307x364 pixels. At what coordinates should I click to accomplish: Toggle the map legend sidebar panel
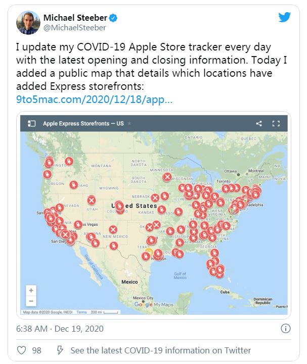pos(32,123)
